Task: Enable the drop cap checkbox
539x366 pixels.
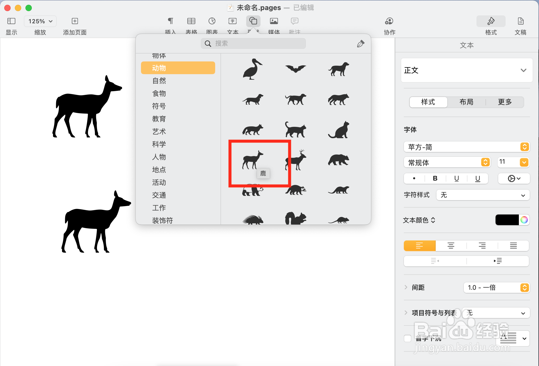Action: (x=408, y=338)
